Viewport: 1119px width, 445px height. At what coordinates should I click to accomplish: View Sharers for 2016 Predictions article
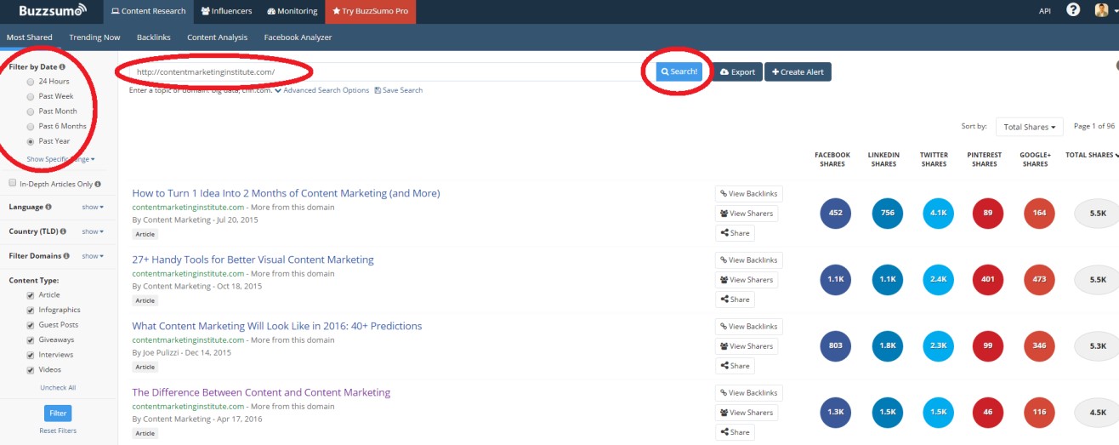[x=746, y=346]
